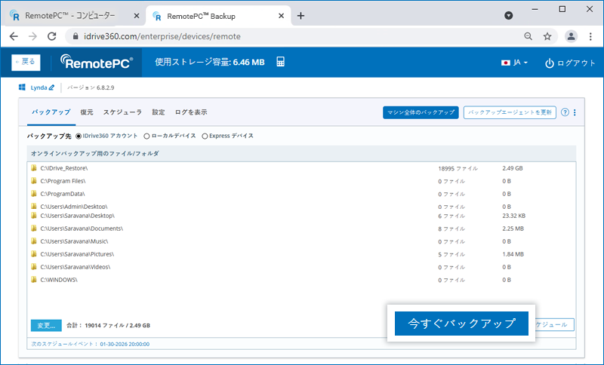Viewport: 604px width, 365px height.
Task: Click バックアップエージェントを更新 button
Action: tap(510, 112)
